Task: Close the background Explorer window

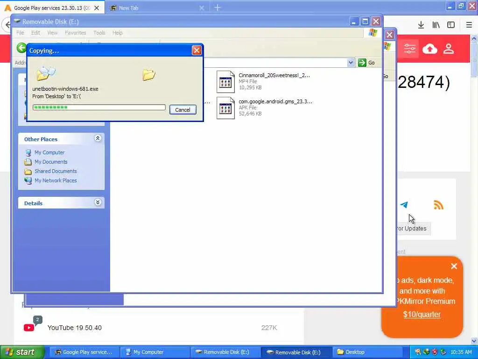Action: click(x=389, y=35)
